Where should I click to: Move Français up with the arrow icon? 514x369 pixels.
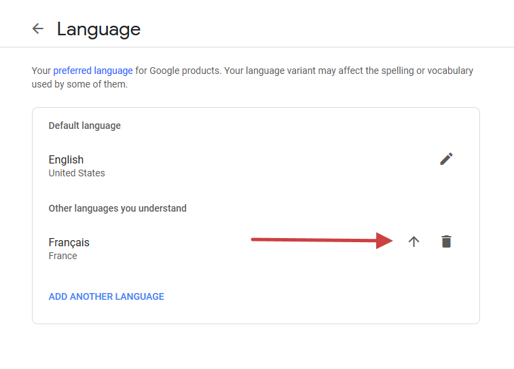pyautogui.click(x=414, y=241)
